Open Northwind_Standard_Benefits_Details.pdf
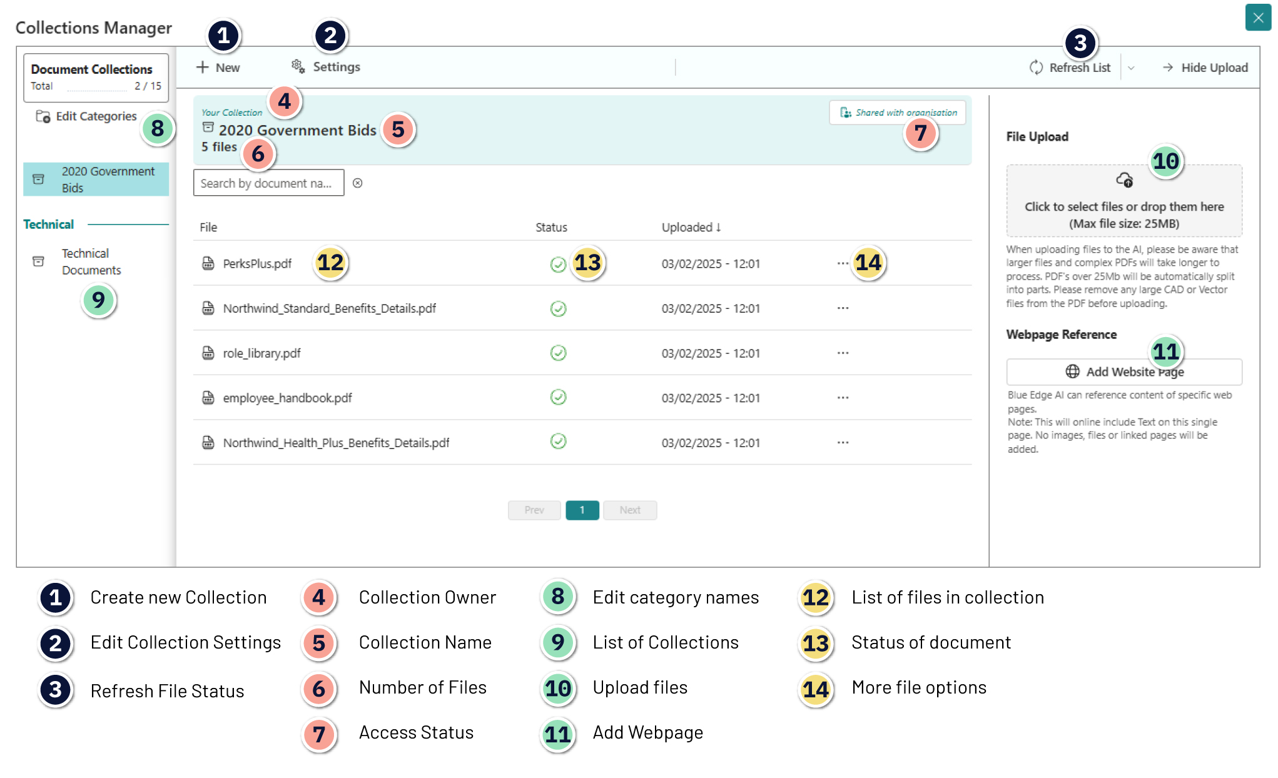 pos(330,308)
